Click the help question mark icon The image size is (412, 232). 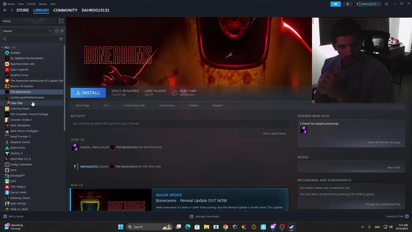pos(357,4)
